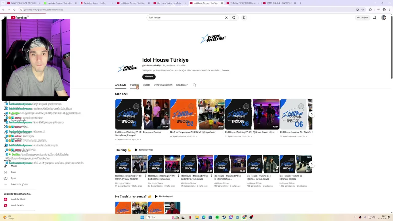Open options for Training EP 08 video

(x=146, y=176)
